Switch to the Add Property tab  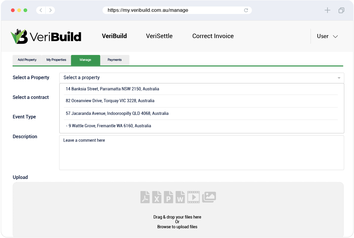pyautogui.click(x=27, y=60)
